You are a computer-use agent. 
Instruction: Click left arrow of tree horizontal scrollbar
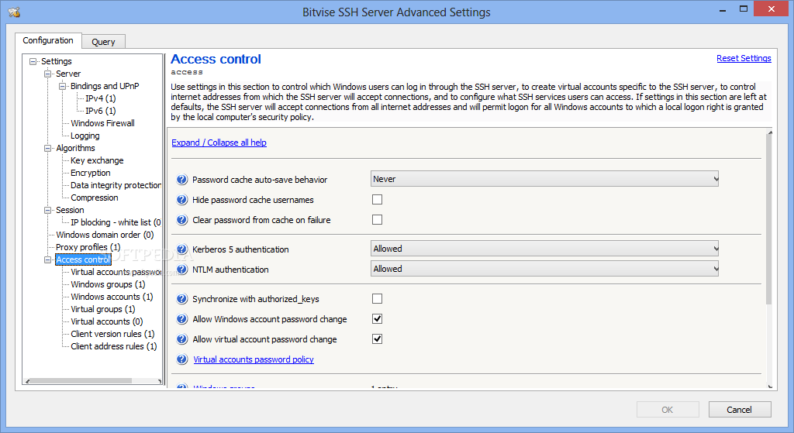(27, 381)
